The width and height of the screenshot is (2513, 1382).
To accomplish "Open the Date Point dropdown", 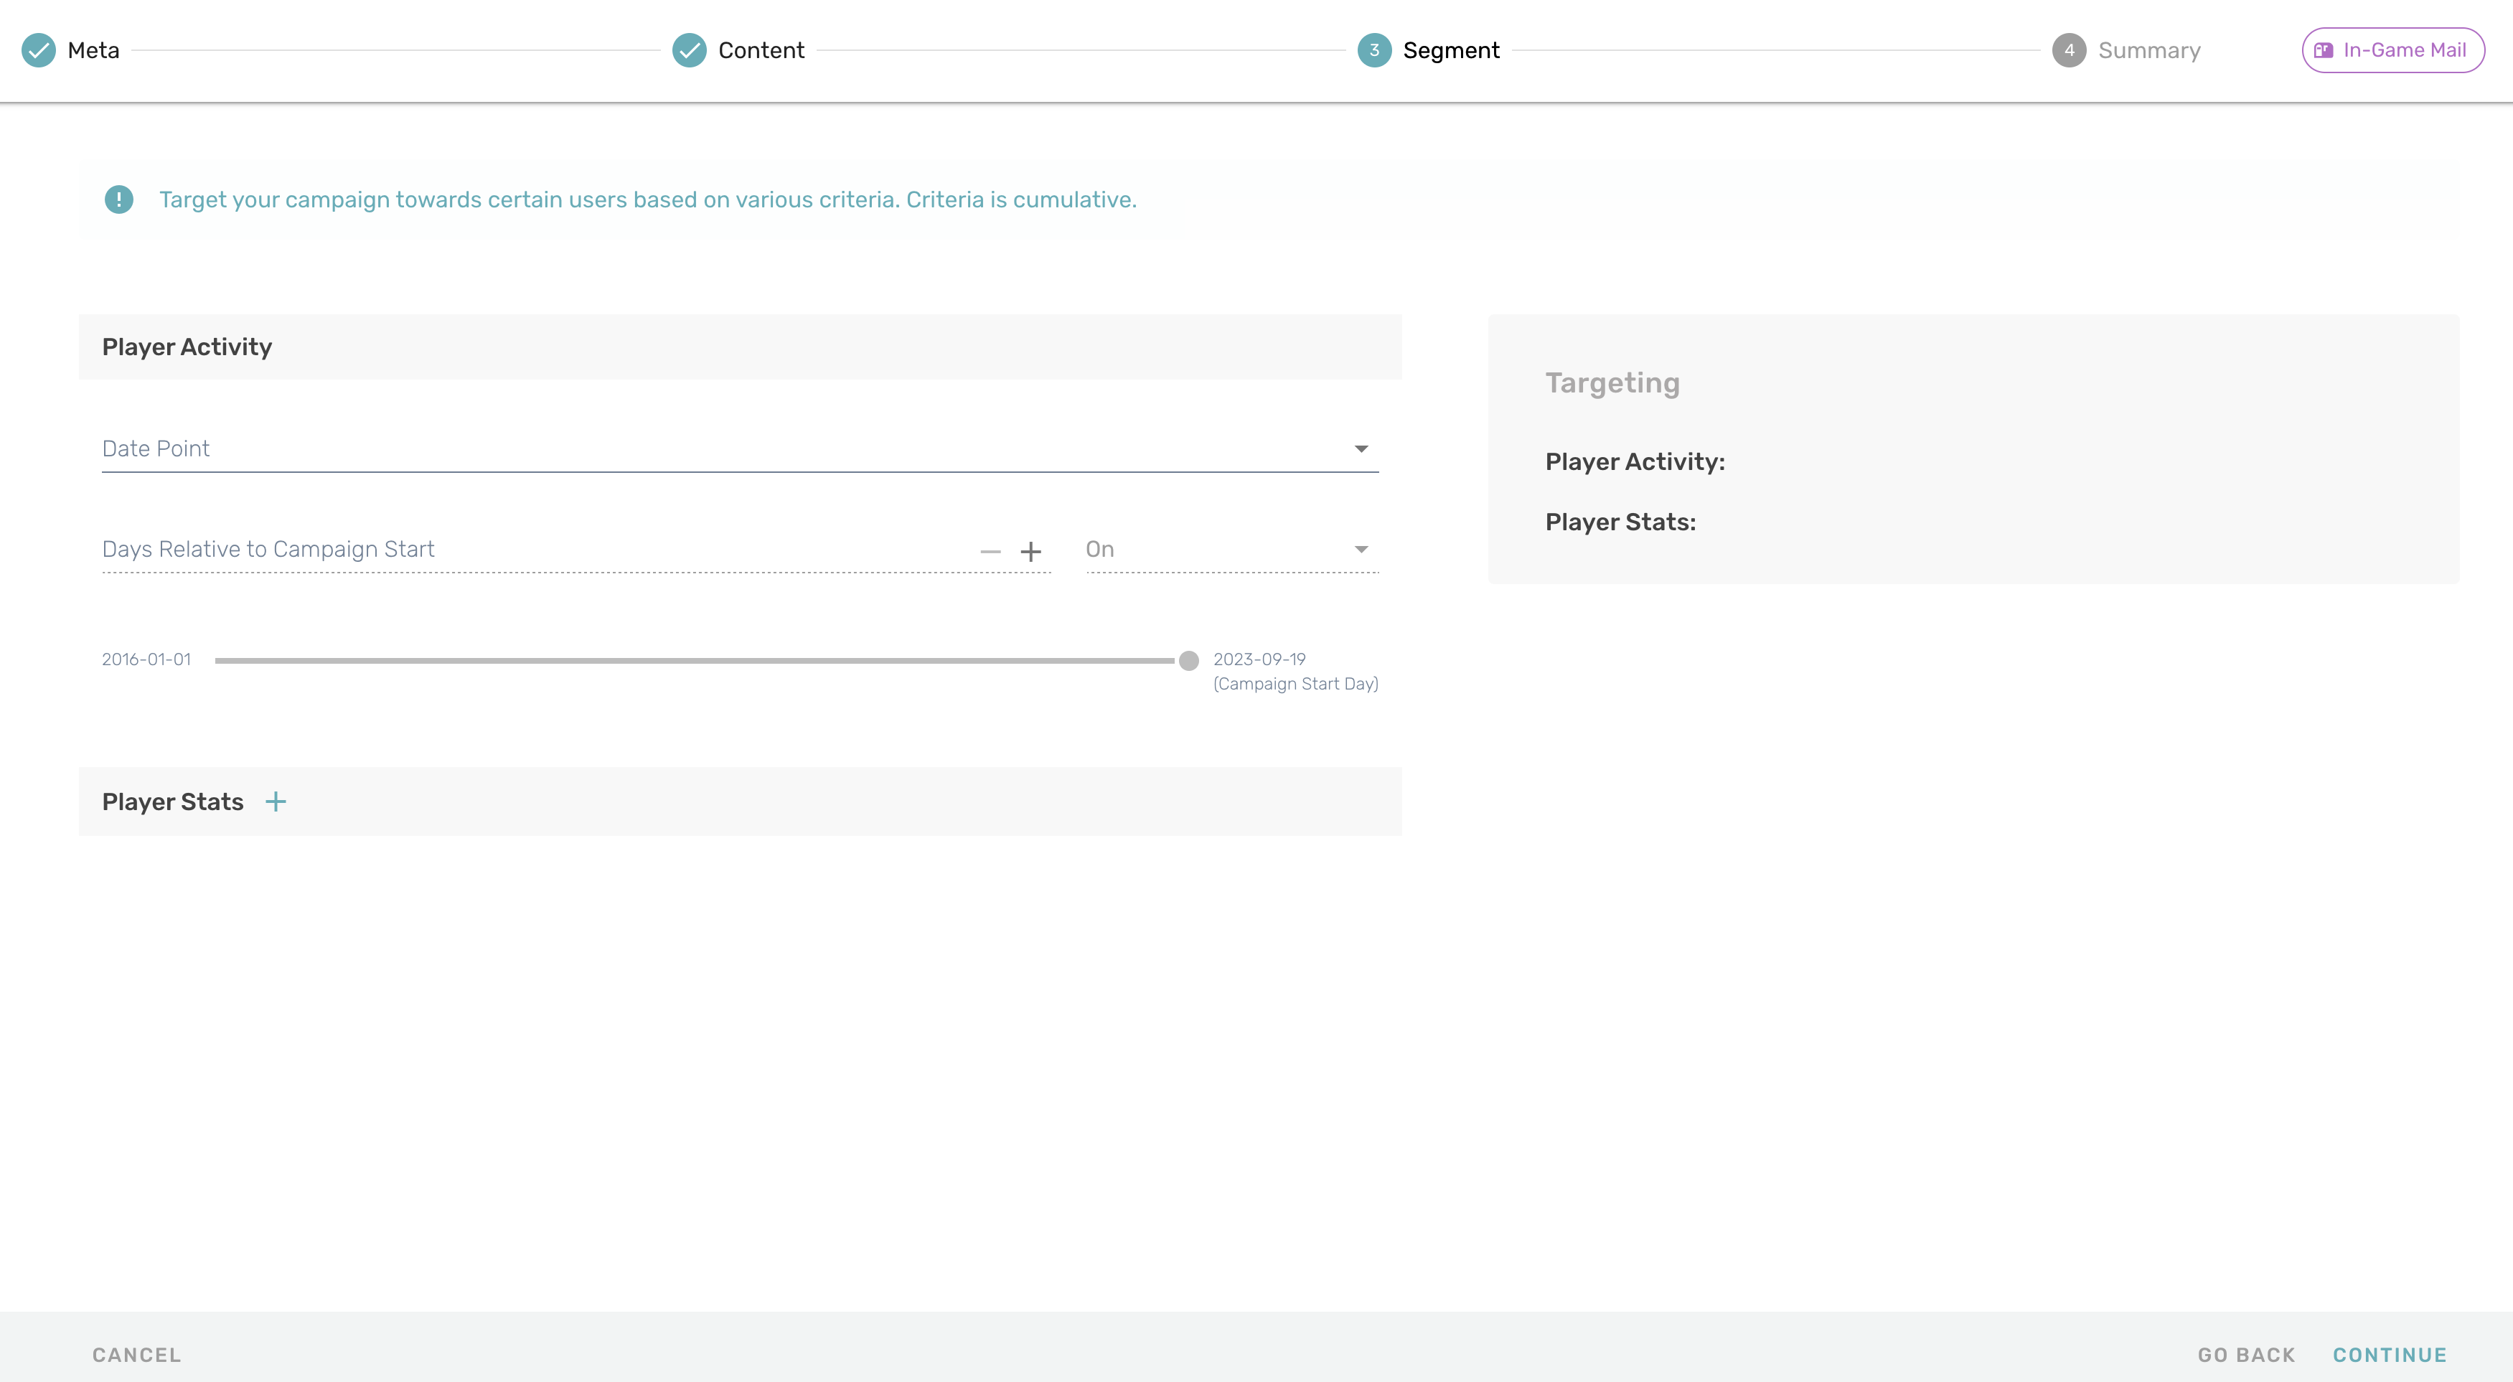I will [722, 448].
